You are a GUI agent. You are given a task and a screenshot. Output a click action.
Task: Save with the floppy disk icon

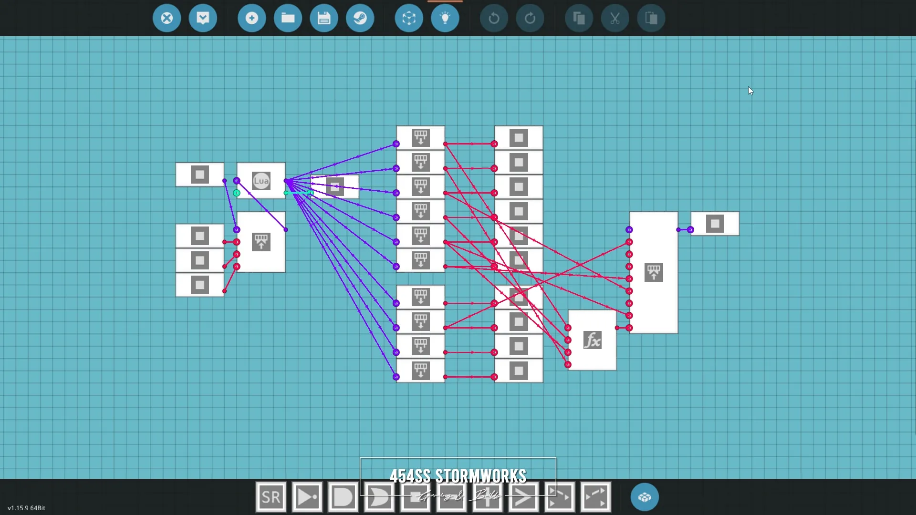(324, 18)
